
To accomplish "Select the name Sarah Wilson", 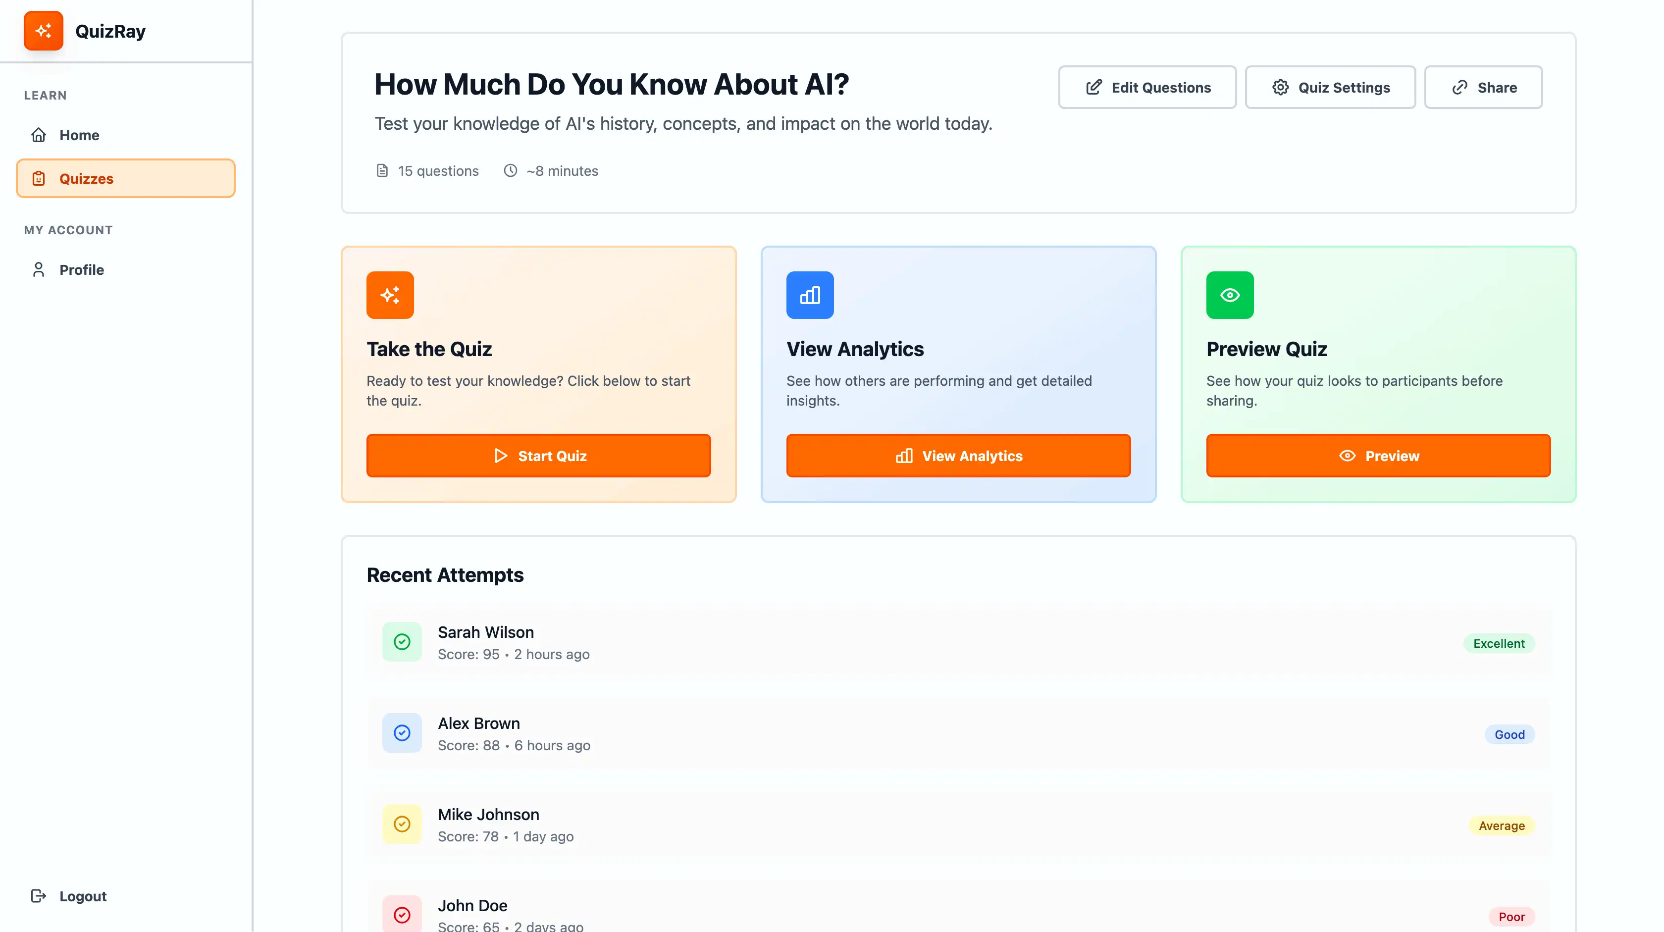I will tap(486, 632).
